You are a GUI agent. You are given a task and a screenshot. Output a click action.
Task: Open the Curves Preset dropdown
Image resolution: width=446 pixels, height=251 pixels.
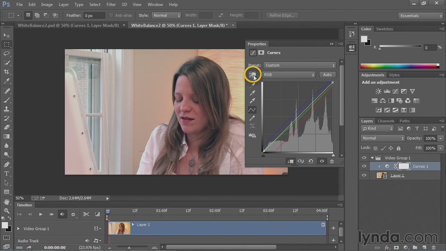pos(300,65)
